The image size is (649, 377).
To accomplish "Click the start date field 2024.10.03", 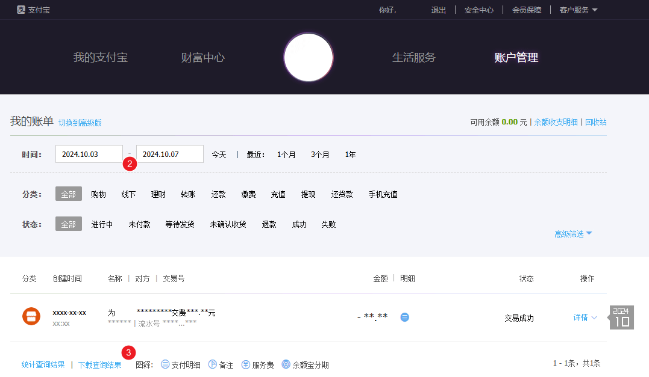I will (x=89, y=154).
